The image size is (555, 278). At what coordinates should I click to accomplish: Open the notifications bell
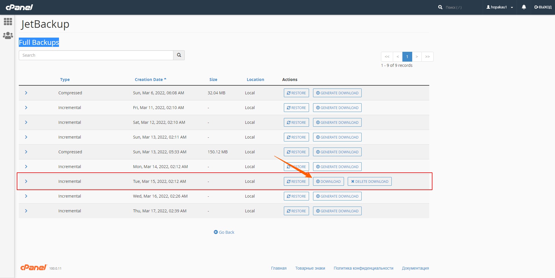[524, 7]
